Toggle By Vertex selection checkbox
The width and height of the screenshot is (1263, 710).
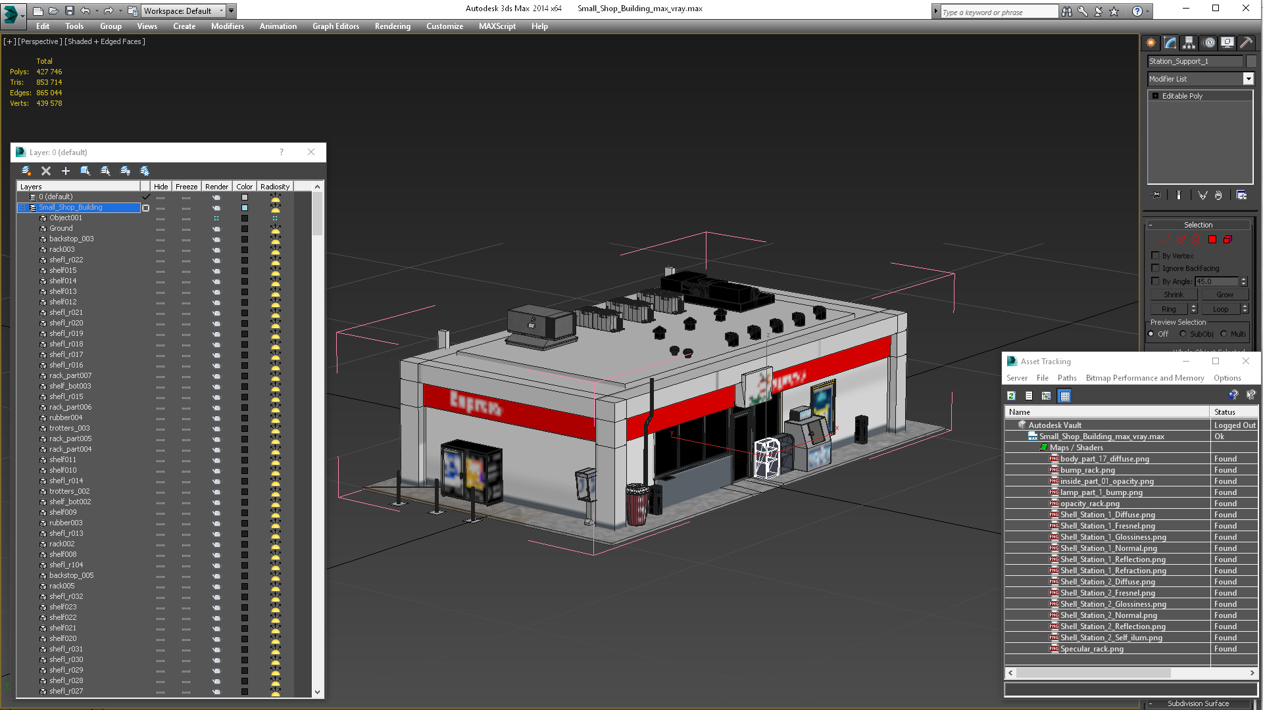[1155, 255]
